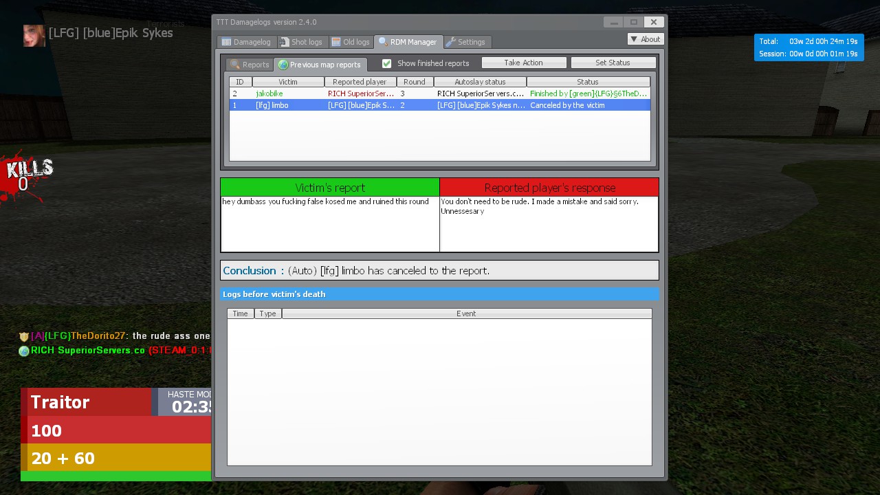The image size is (880, 495).
Task: Switch to the Shot logs tab
Action: click(302, 42)
